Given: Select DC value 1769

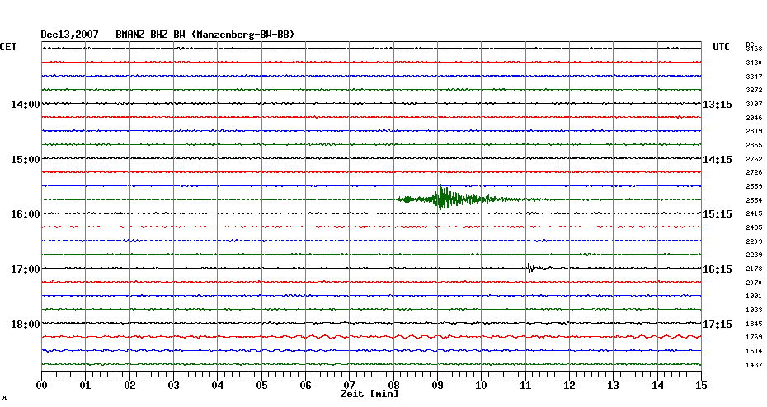Looking at the screenshot, I should point(754,337).
